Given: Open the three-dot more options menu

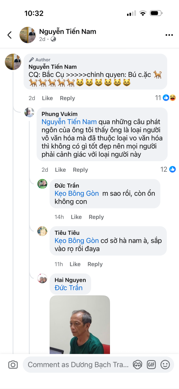Looking at the screenshot, I should [x=169, y=35].
